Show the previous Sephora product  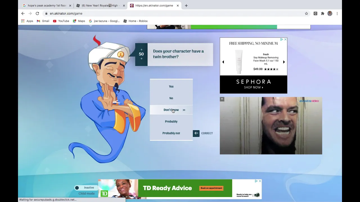[x=223, y=62]
